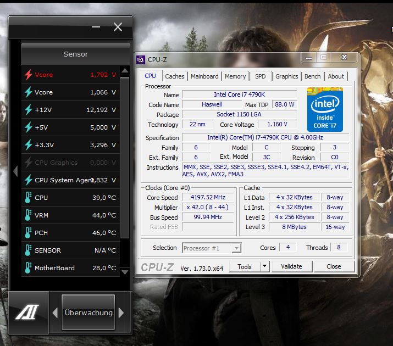Close the Sensor monitoring window
The width and height of the screenshot is (393, 346).
(x=118, y=27)
